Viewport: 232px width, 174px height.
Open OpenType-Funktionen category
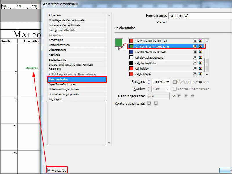[x=77, y=84]
